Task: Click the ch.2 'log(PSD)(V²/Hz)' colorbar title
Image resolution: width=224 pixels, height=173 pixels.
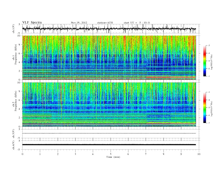Action: (212, 109)
